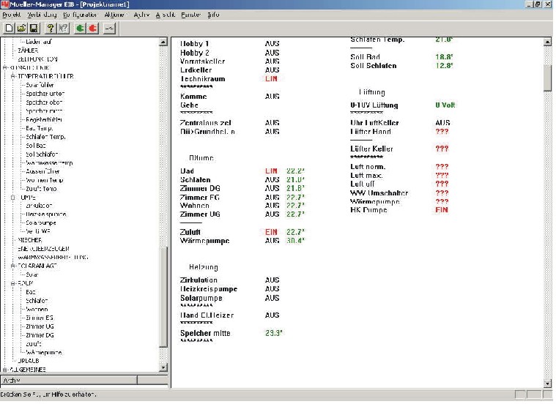Select Solarfühler in the tree
This screenshot has height=404, width=556.
click(x=40, y=85)
